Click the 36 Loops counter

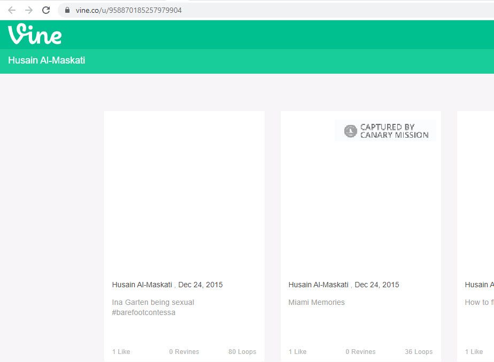pos(419,352)
